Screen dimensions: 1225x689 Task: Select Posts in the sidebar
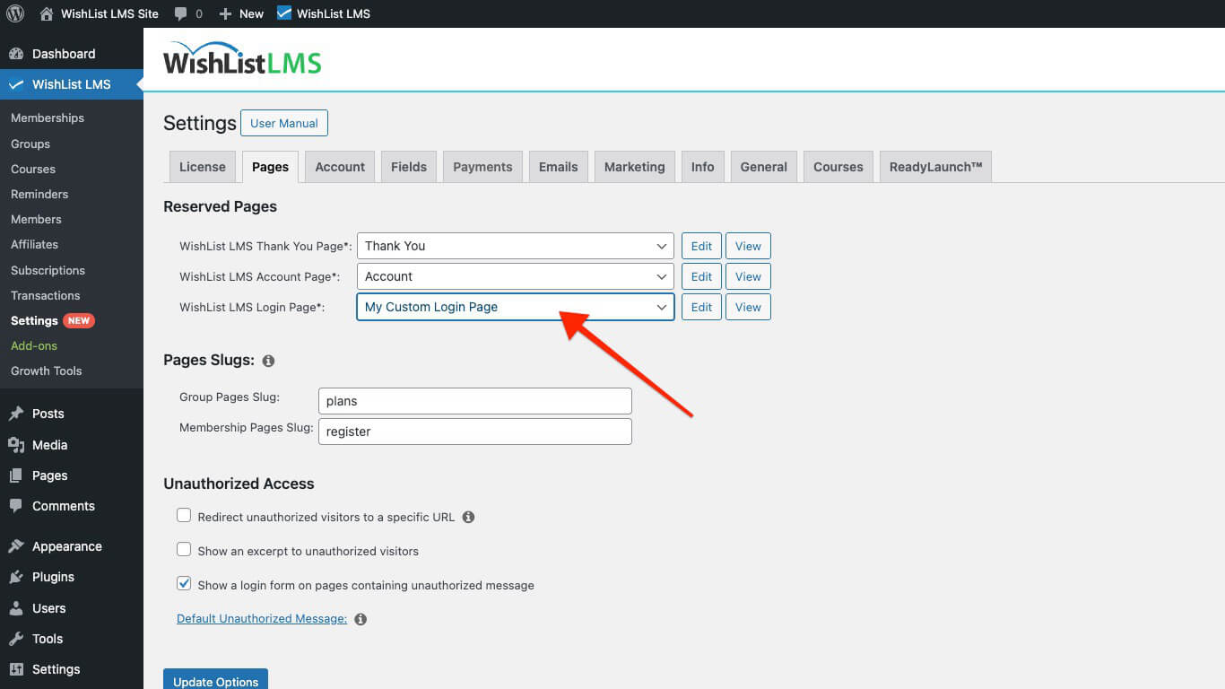[48, 414]
